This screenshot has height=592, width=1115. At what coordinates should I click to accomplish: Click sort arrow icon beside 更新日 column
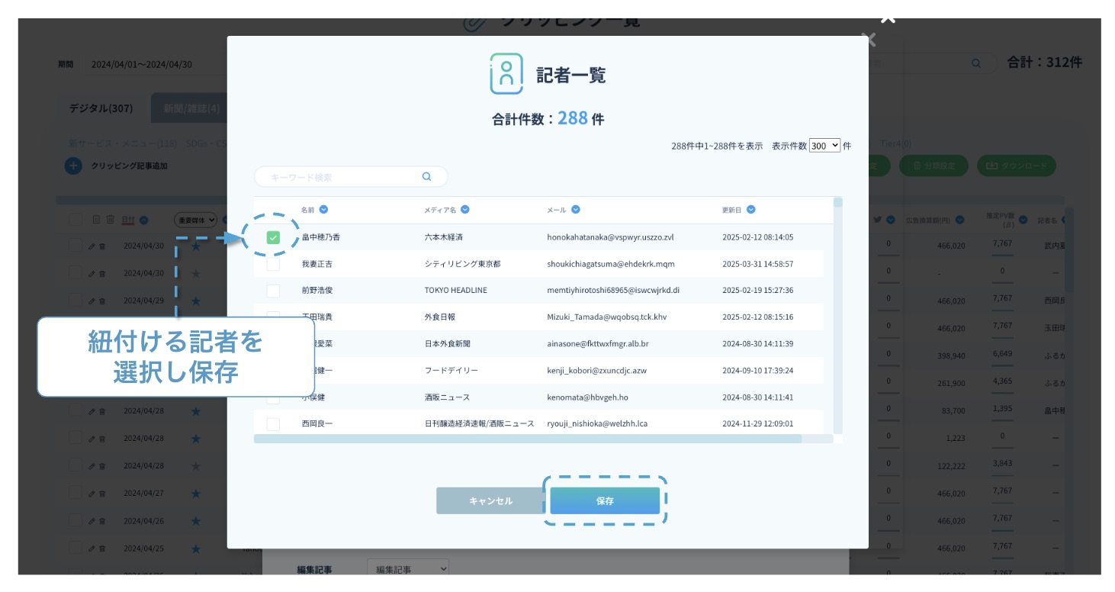(751, 210)
